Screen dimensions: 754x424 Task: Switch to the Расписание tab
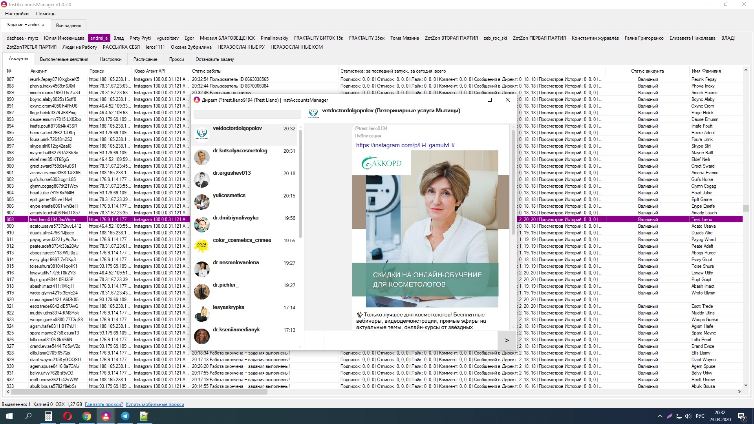[145, 59]
